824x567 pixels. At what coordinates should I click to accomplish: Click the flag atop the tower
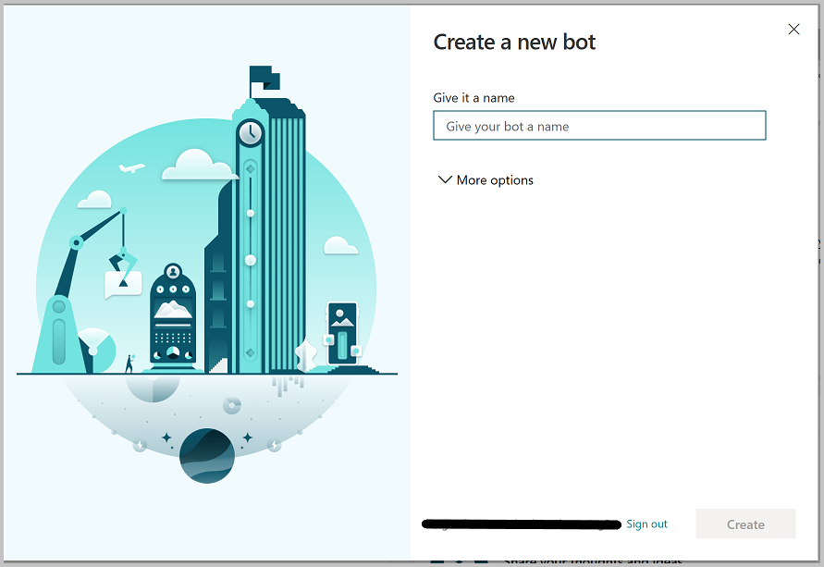[x=263, y=78]
